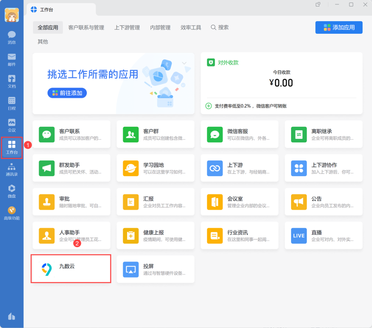Viewport: 372px width, 328px height.
Task: Click the ¥0.00 today's collection amount
Action: click(281, 83)
